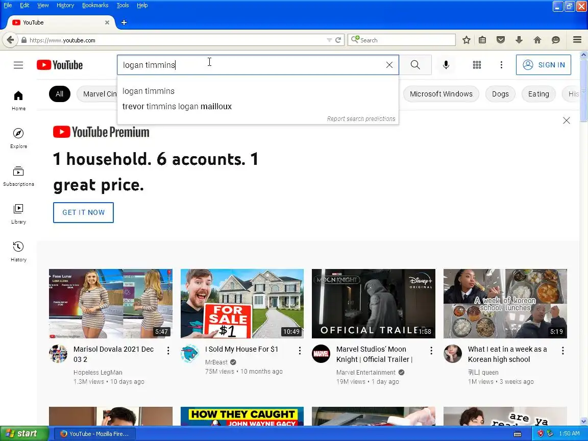Viewport: 588px width, 441px height.
Task: Select the All filter chip
Action: (60, 94)
